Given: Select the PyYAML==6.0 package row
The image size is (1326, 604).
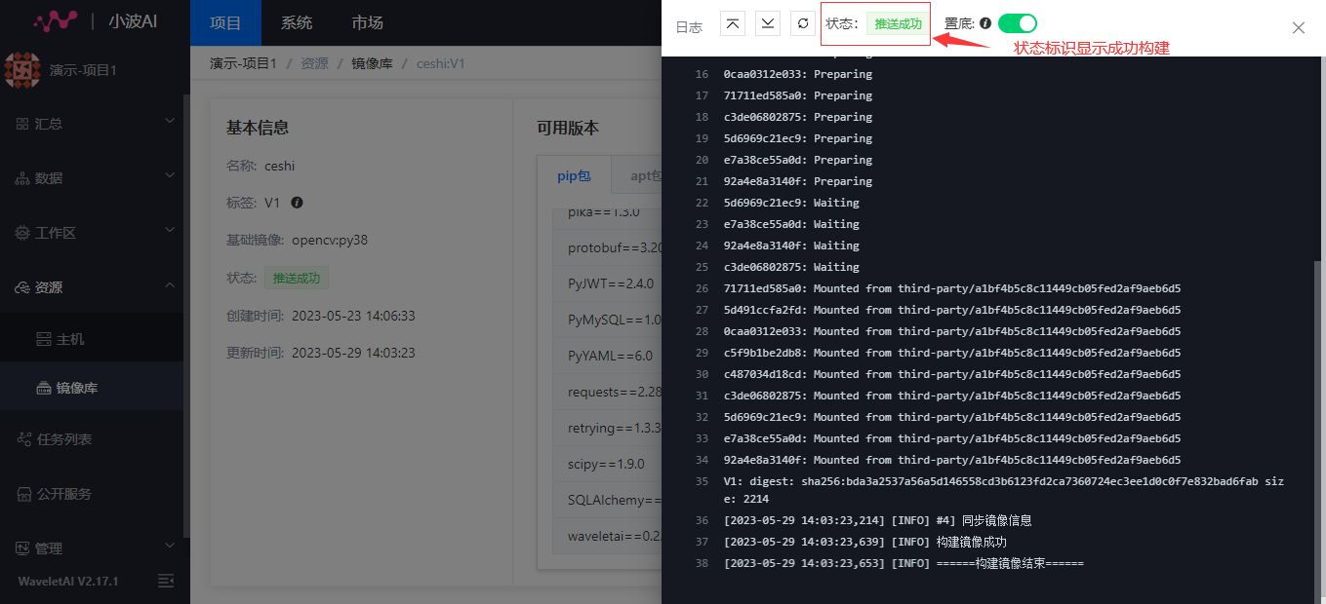Looking at the screenshot, I should 607,356.
